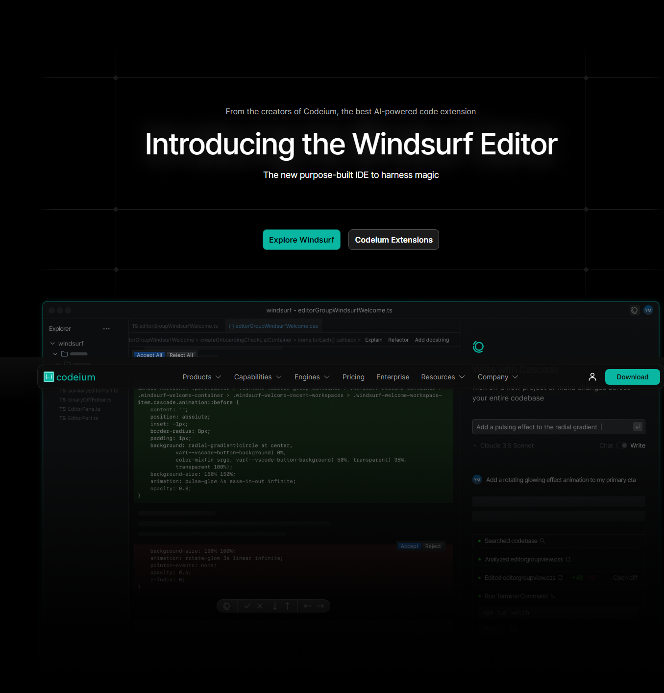Click the YM avatar beside the chat message
This screenshot has width=664, height=693.
tap(477, 480)
